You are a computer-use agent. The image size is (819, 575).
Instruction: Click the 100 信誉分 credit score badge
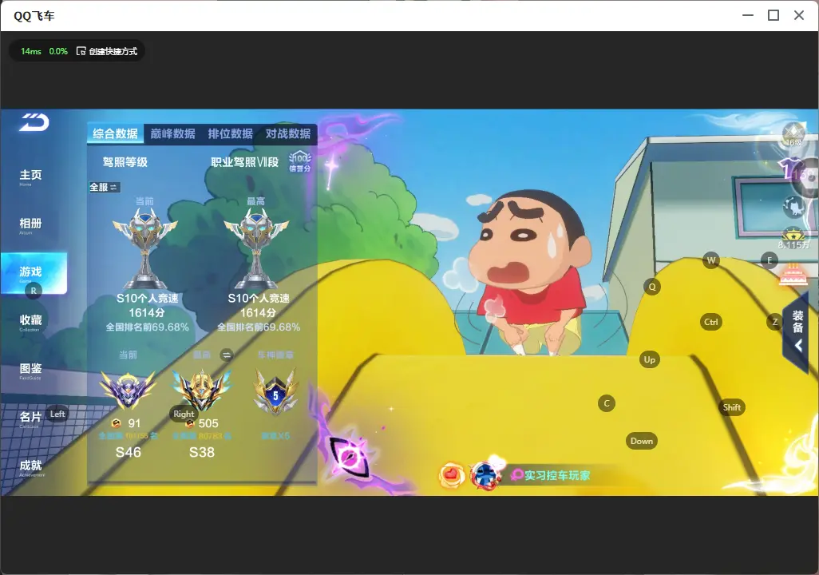pos(300,161)
